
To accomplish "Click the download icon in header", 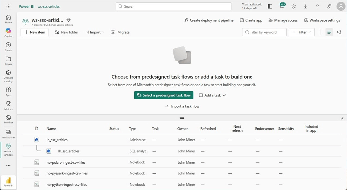I will click(x=305, y=6).
